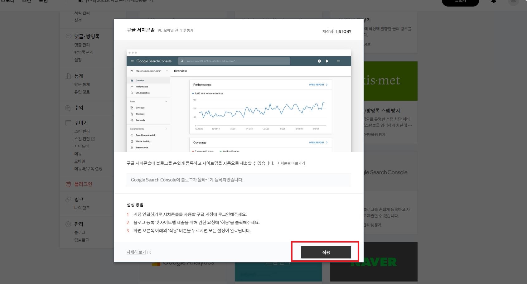This screenshot has height=284, width=527.
Task: Open 사이드바 settings in sidebar
Action: click(82, 146)
